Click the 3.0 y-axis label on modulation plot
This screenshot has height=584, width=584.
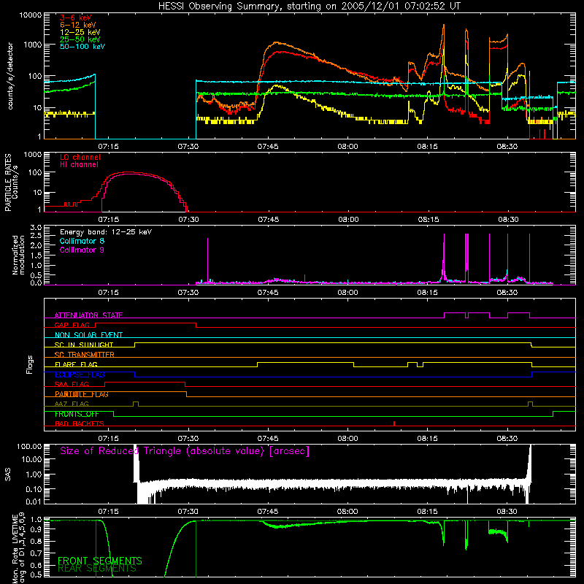tap(36, 228)
